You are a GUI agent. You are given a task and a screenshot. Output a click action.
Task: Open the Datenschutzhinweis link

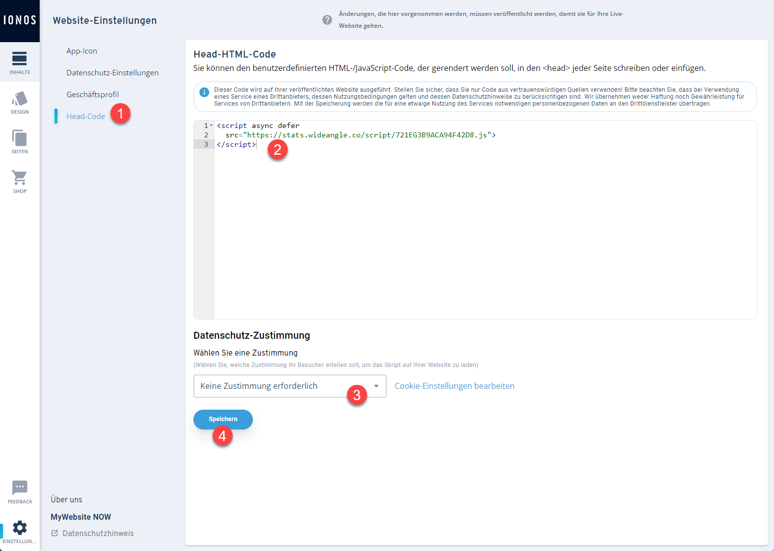pos(98,533)
